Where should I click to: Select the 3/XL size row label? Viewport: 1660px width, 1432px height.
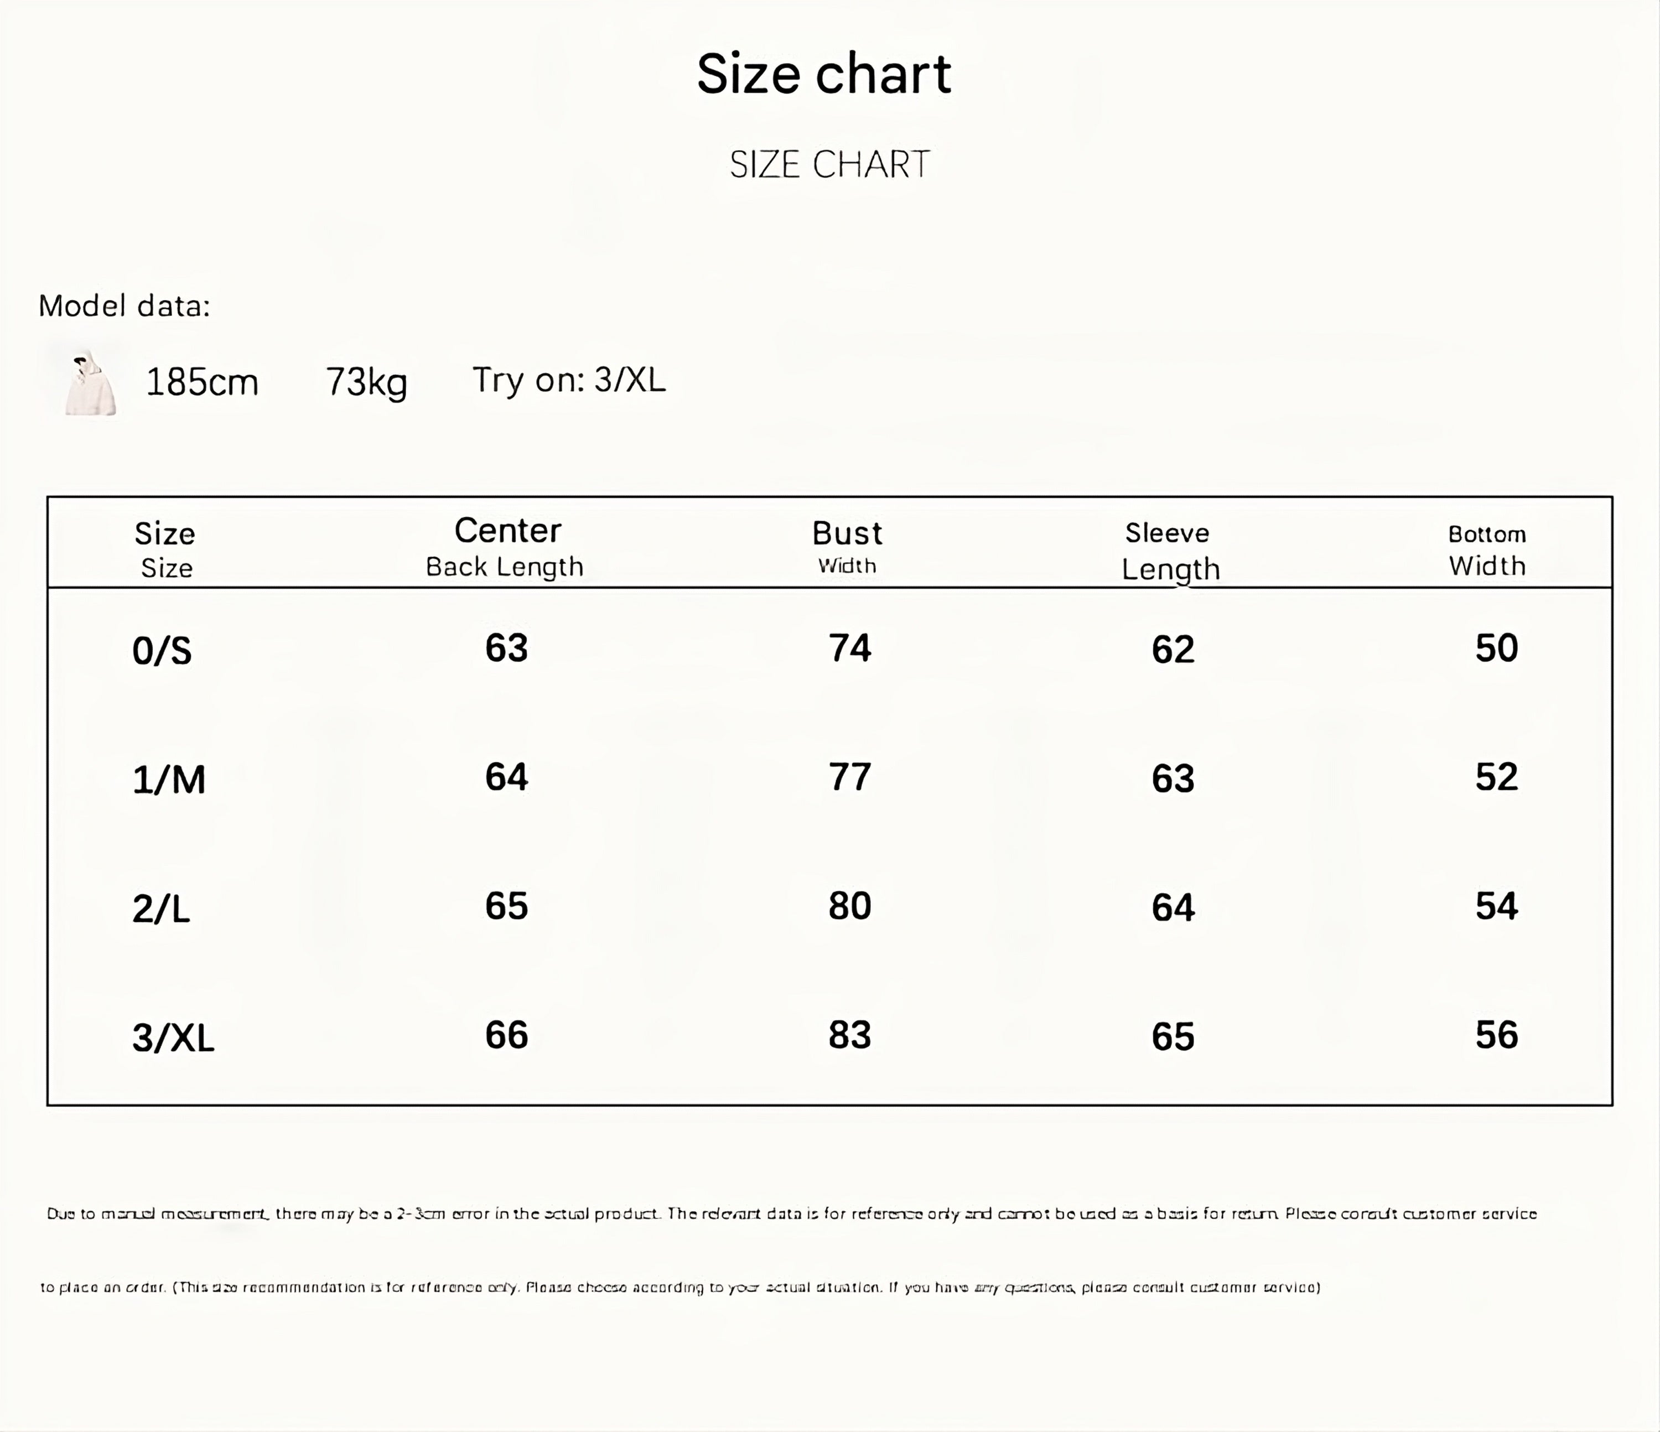(x=173, y=1037)
